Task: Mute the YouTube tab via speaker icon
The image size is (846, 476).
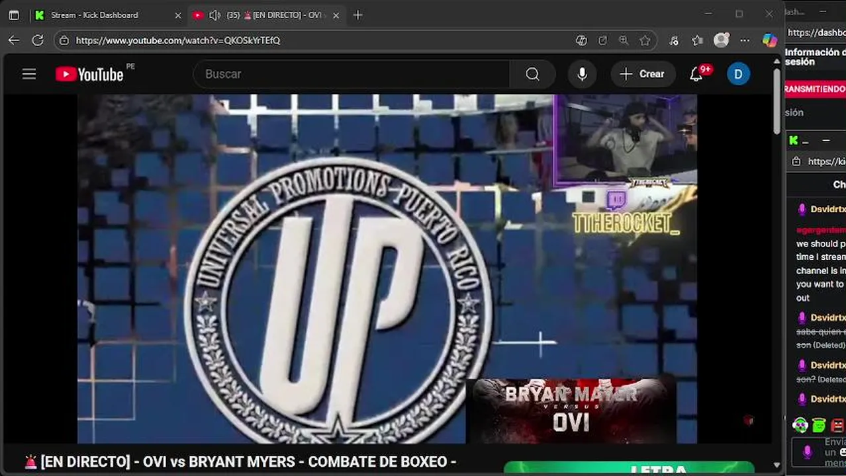Action: (214, 15)
